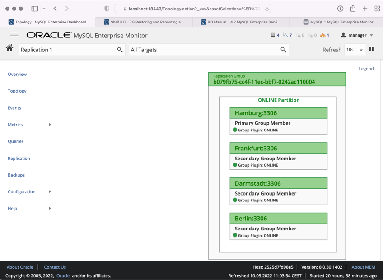Switch to 8.0 Manual MySQL Enterprise Service tab

(x=241, y=22)
